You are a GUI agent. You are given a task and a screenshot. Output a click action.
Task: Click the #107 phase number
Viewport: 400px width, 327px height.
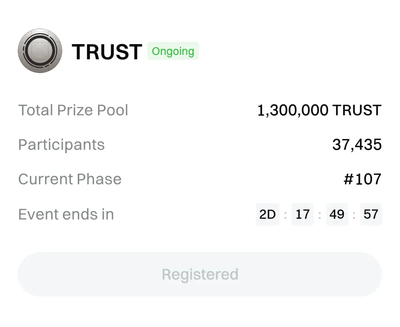[362, 179]
